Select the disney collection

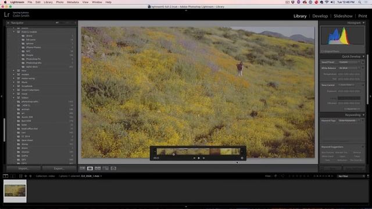click(25, 144)
